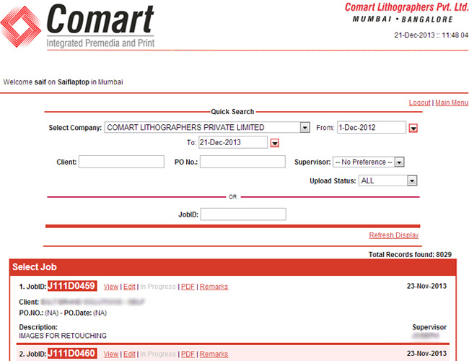The width and height of the screenshot is (469, 361).
Task: Select the J111D0460 job ID label
Action: (71, 354)
